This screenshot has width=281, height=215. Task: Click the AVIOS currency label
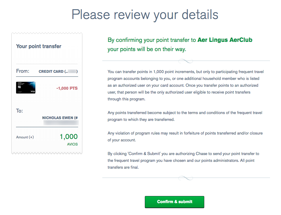72,144
